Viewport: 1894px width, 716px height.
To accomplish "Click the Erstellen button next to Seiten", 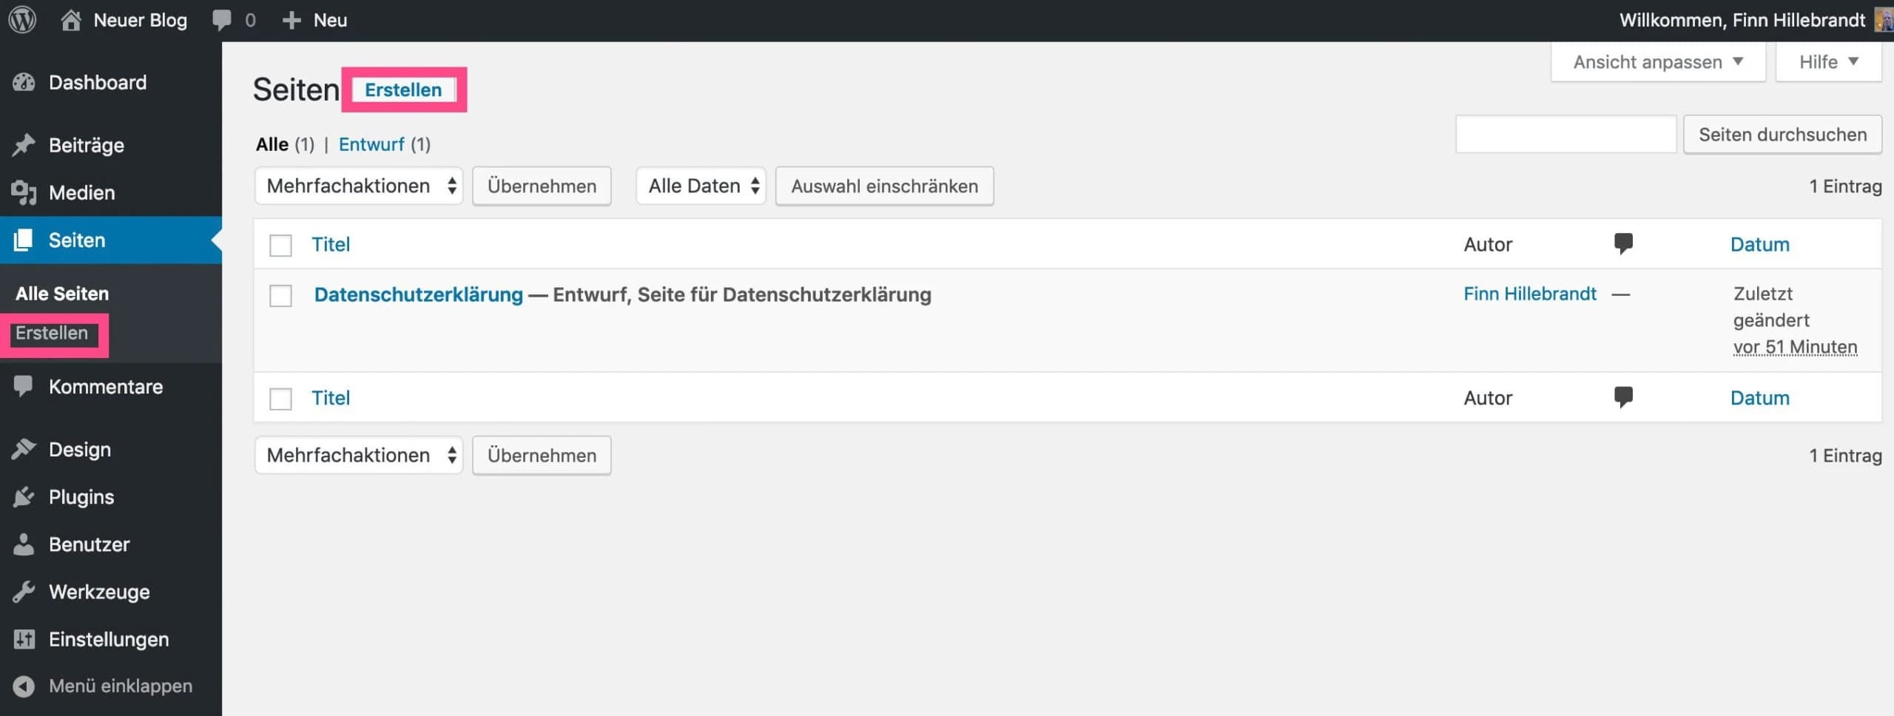I will point(404,89).
